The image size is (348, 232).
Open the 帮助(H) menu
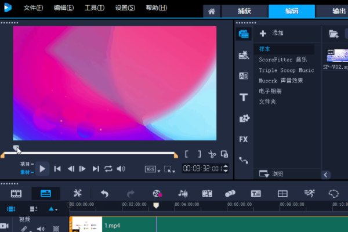point(156,8)
